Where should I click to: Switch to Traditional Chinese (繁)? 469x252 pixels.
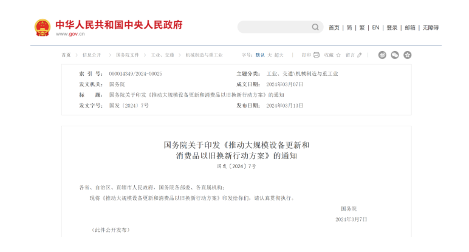click(362, 27)
